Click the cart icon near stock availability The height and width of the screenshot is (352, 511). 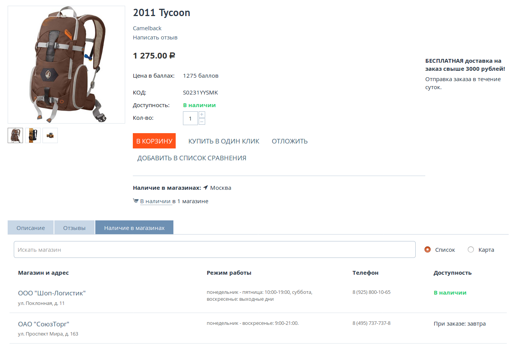coord(136,201)
